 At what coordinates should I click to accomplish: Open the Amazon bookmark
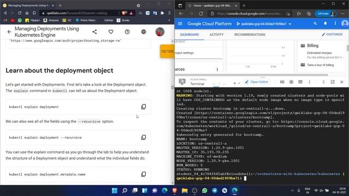pos(51,20)
